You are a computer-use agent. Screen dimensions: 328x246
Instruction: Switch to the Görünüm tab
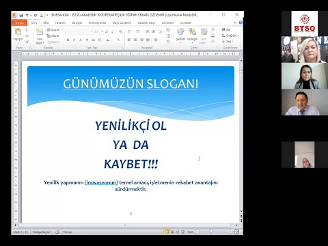(x=168, y=23)
